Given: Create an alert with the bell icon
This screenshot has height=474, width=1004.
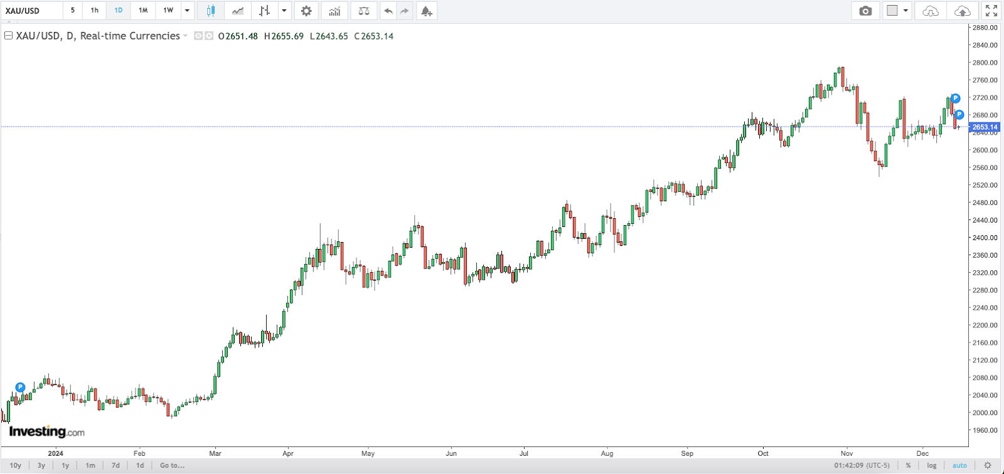Looking at the screenshot, I should pos(427,11).
